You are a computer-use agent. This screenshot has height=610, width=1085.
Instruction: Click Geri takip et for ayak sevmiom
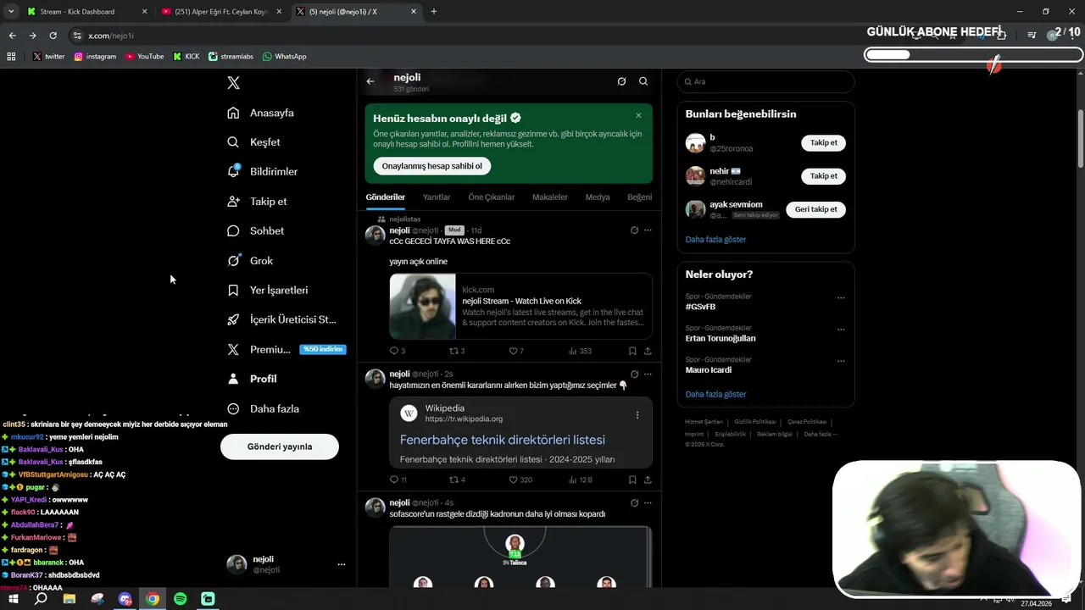pos(816,209)
